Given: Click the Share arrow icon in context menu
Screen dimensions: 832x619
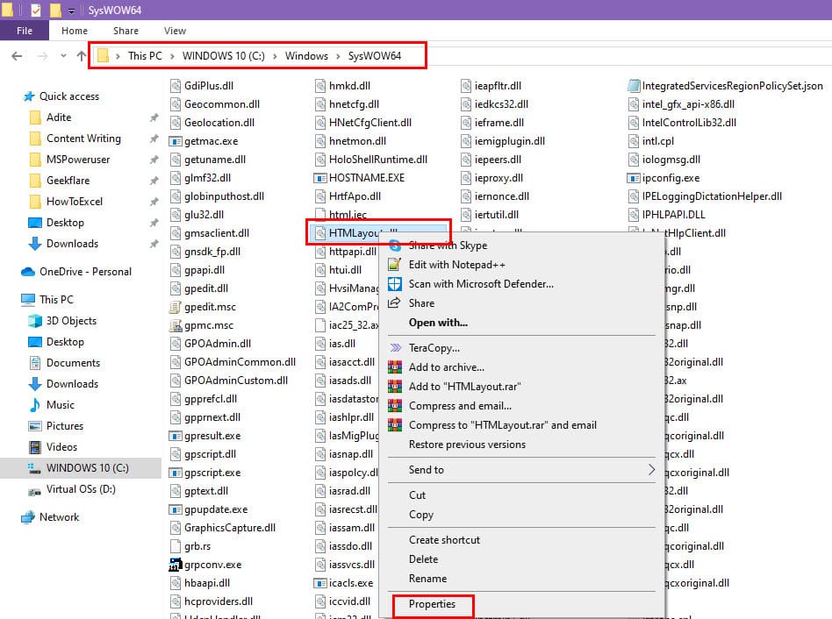Looking at the screenshot, I should coord(394,303).
